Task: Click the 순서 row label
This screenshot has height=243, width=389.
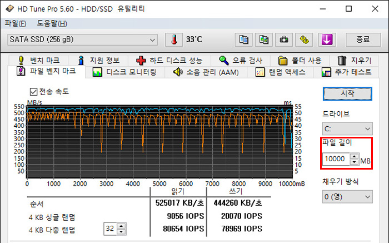Action: 37,204
